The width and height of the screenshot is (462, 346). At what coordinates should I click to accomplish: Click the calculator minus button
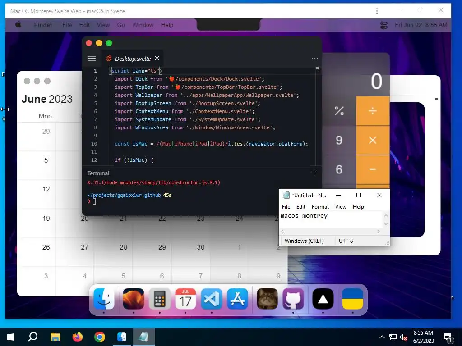[373, 169]
